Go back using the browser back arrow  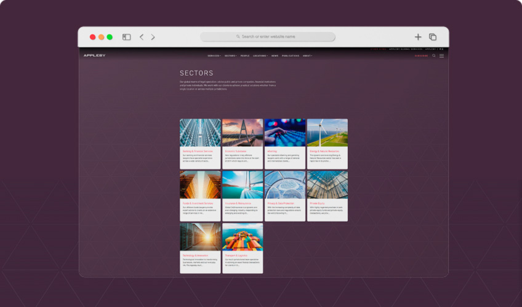(x=142, y=37)
